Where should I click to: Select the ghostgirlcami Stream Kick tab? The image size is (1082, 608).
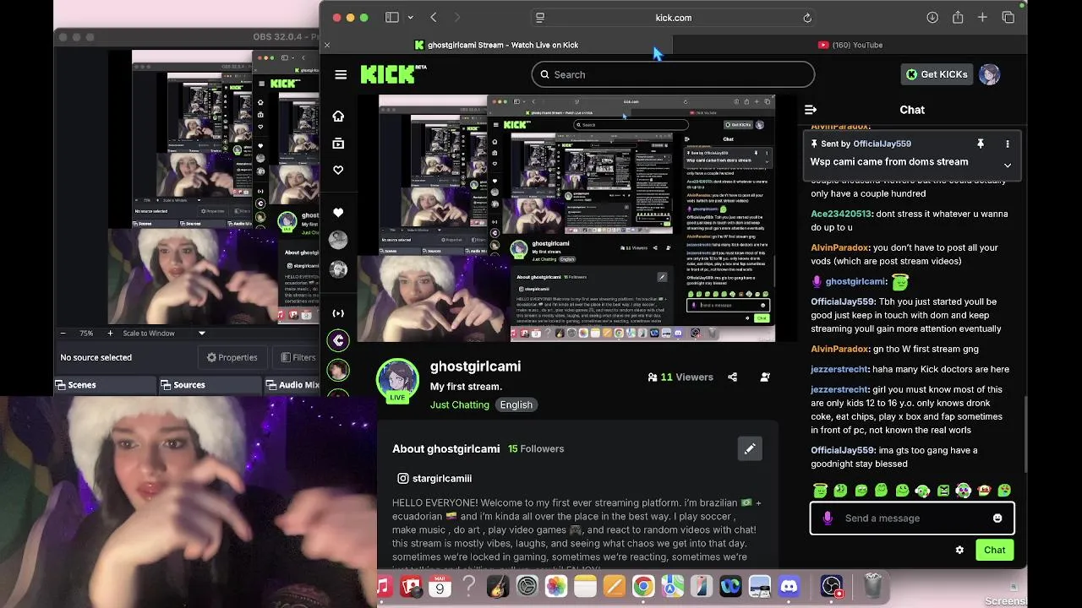coord(496,45)
